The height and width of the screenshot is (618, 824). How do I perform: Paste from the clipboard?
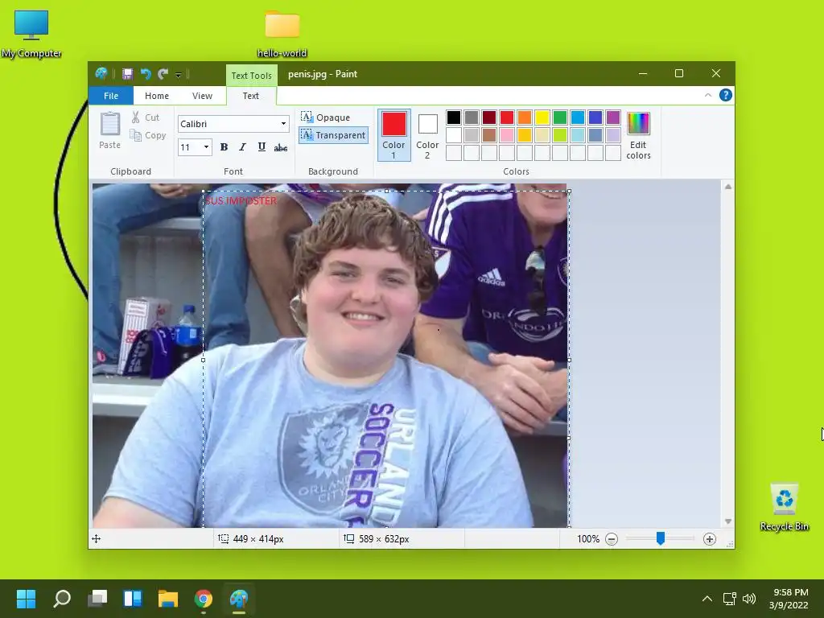[109, 130]
